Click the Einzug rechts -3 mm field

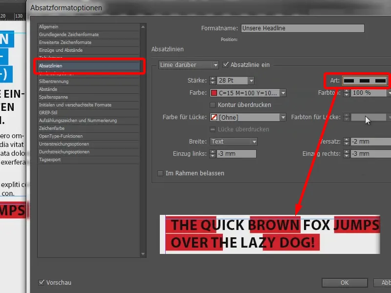coord(371,154)
